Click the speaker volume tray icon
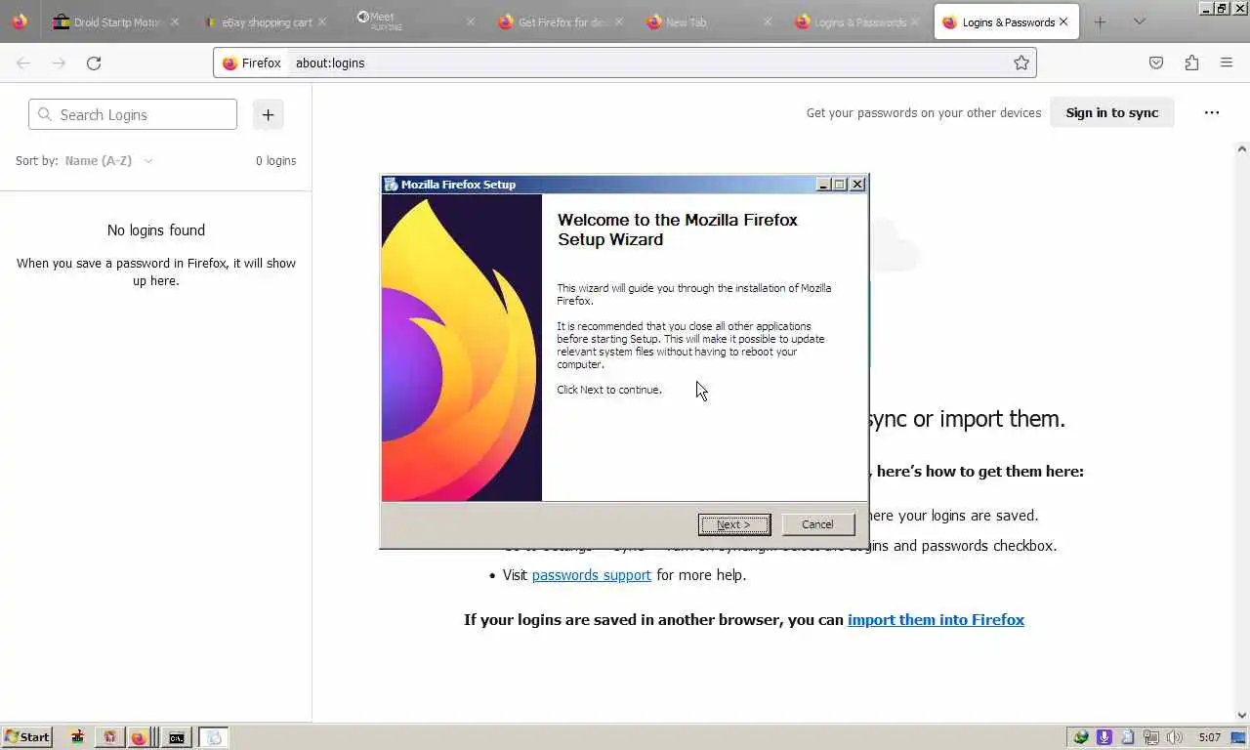The height and width of the screenshot is (750, 1250). [x=1175, y=737]
